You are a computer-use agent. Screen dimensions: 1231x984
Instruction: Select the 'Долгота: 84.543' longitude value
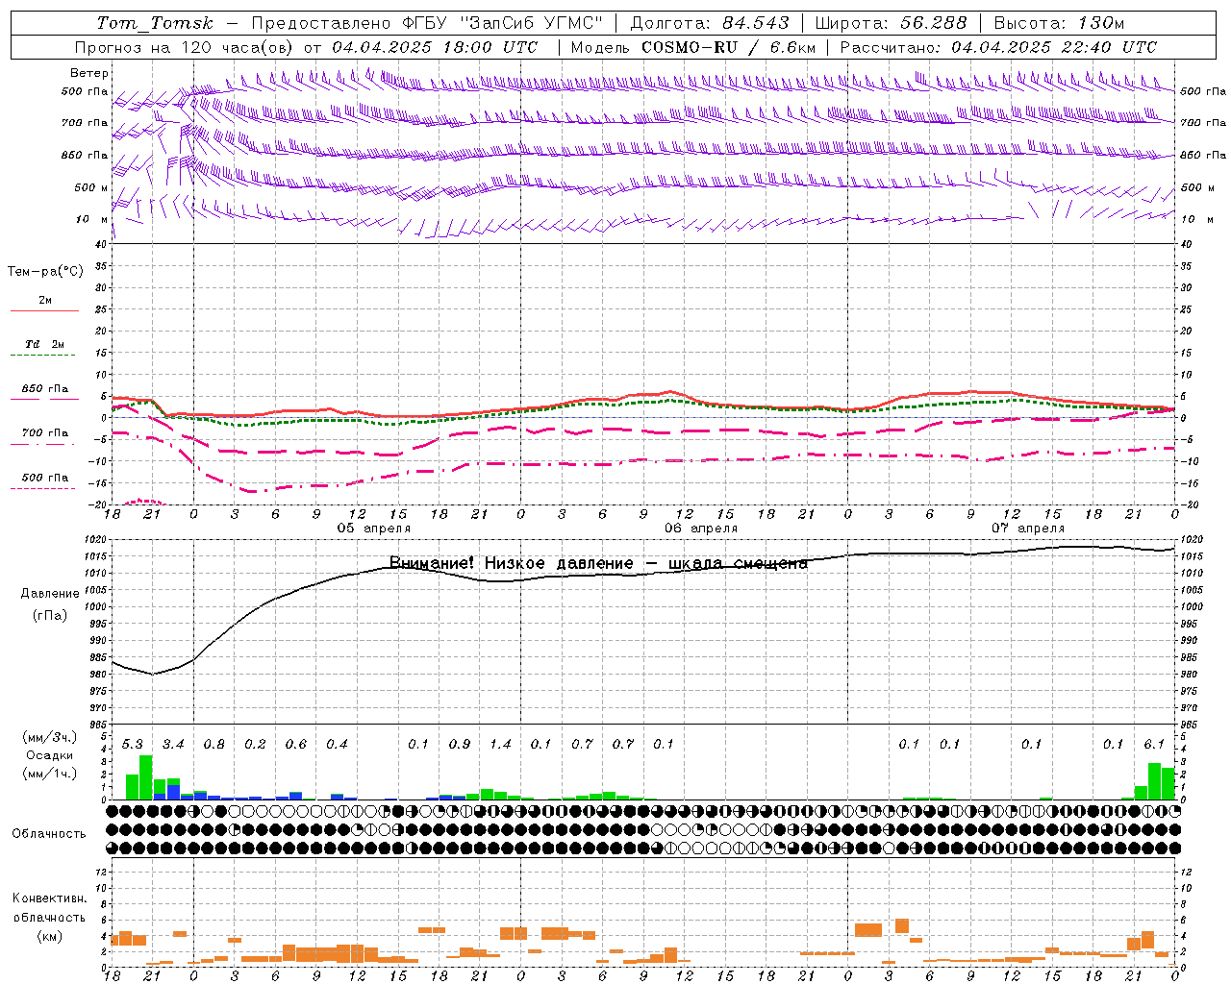[710, 23]
